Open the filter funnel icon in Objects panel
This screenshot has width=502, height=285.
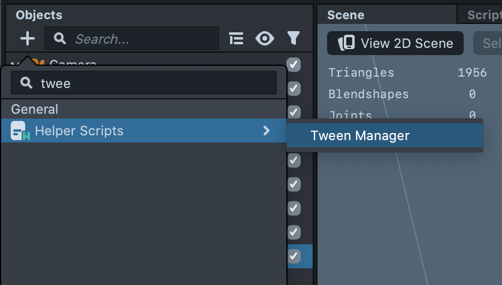tap(293, 39)
